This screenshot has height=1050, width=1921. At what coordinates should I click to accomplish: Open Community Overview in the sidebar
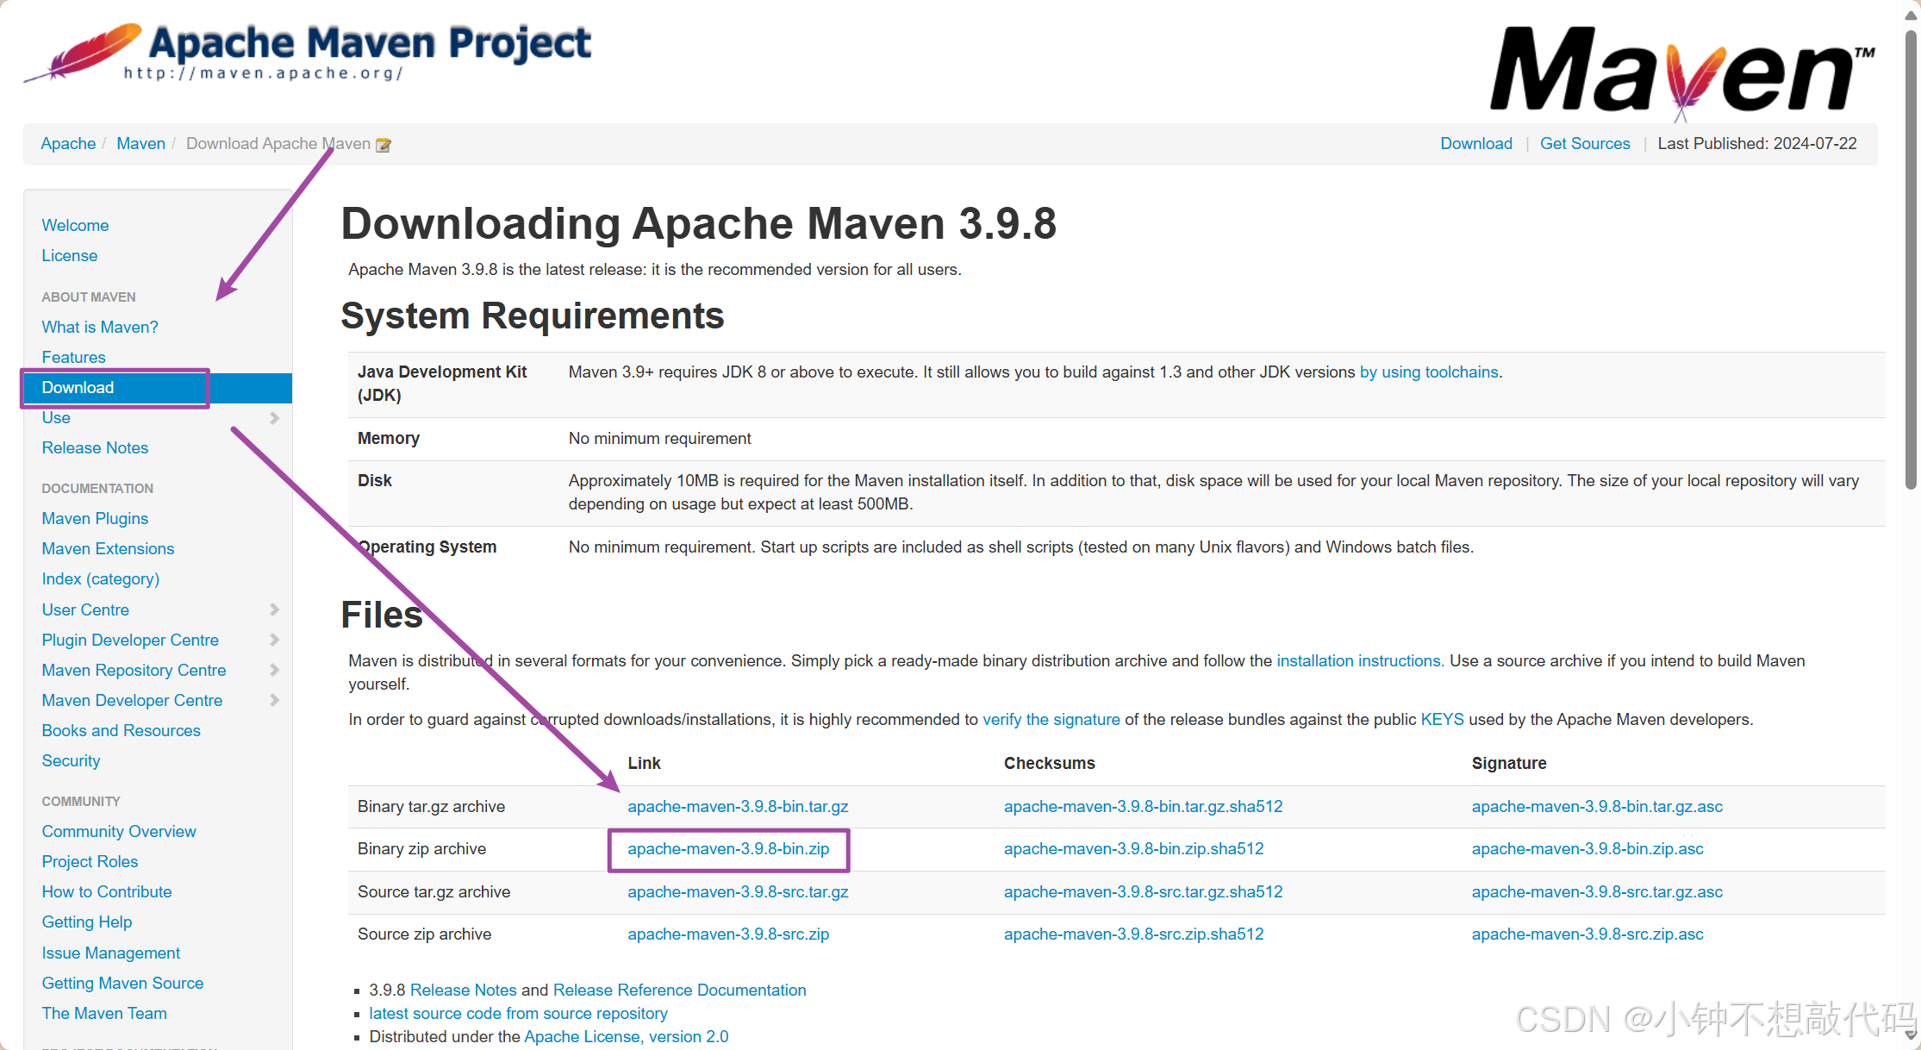(x=119, y=831)
